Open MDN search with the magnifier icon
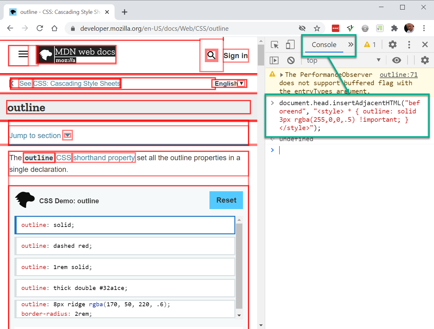The image size is (434, 329). click(211, 55)
